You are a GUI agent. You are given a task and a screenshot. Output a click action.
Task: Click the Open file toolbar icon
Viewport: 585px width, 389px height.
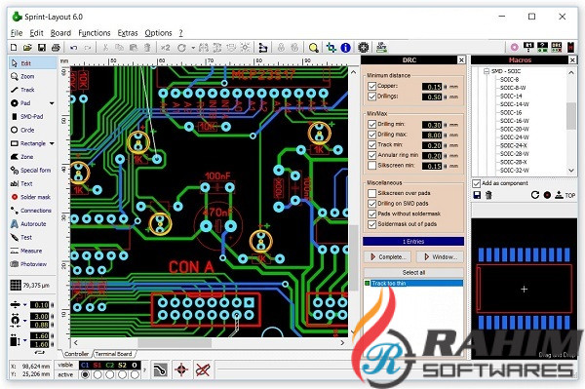[x=27, y=48]
